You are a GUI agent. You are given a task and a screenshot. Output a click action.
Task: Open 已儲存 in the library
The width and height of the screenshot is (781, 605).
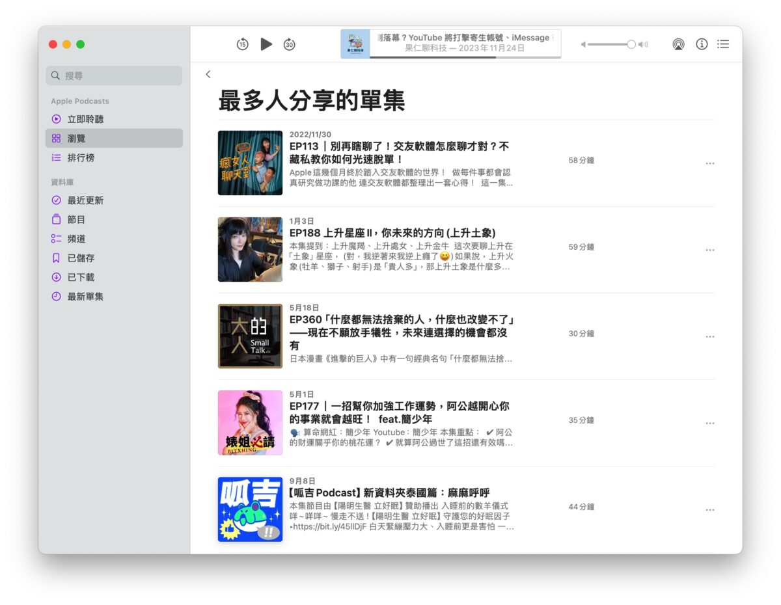click(114, 258)
